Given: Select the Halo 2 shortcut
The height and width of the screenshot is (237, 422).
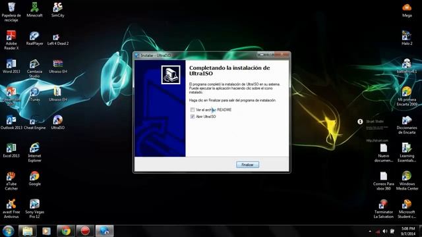Looking at the screenshot, I should [x=407, y=38].
